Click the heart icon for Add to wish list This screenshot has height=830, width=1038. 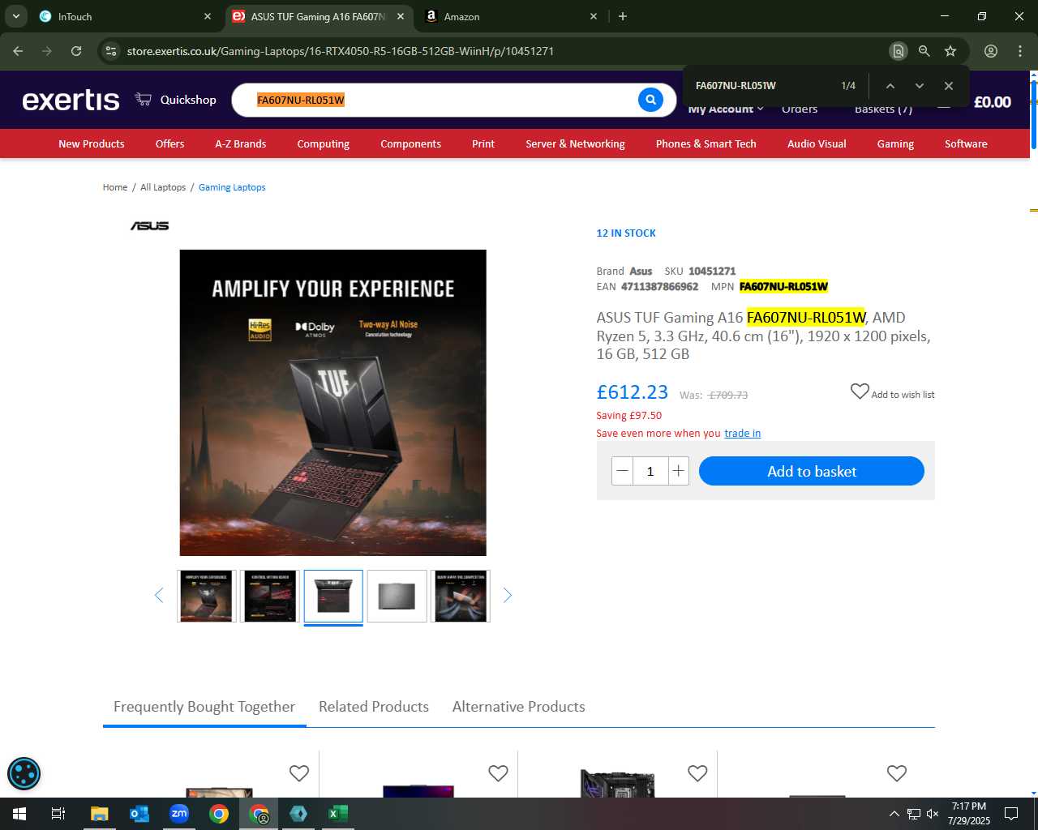pos(860,391)
